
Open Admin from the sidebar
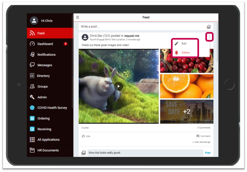pyautogui.click(x=50, y=97)
